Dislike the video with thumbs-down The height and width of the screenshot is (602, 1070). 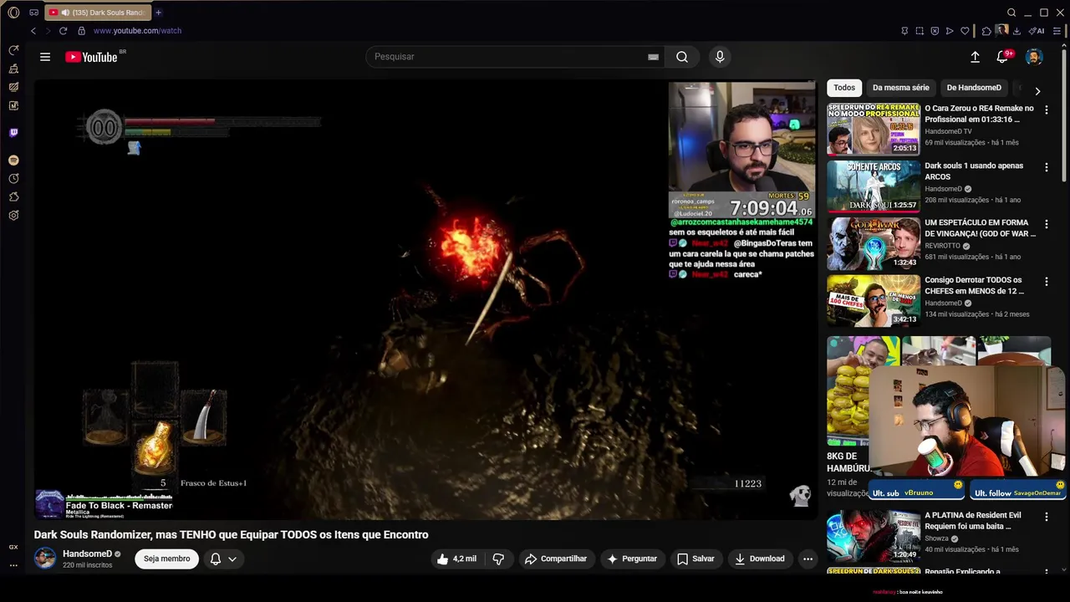pyautogui.click(x=498, y=559)
